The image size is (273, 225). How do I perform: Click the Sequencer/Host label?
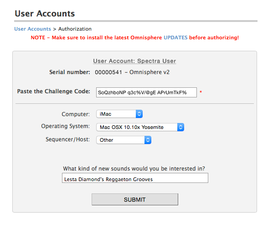pos(68,139)
